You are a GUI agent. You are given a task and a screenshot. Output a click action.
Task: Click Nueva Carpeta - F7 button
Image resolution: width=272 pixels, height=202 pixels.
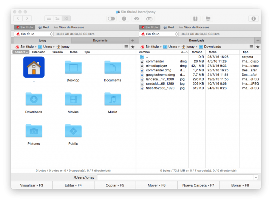198,185
